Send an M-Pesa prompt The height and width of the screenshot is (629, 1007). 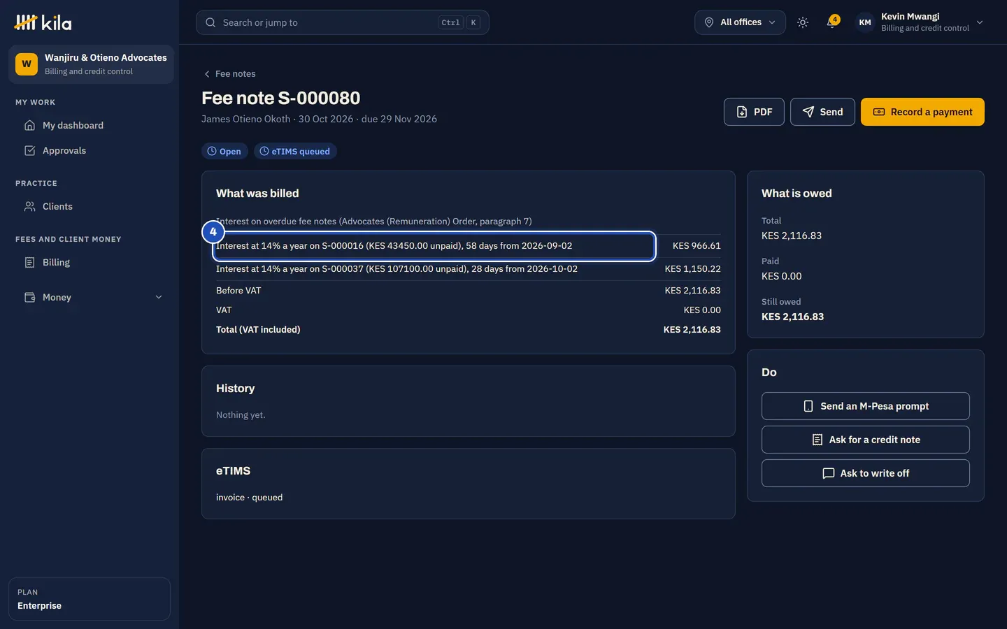[866, 406]
